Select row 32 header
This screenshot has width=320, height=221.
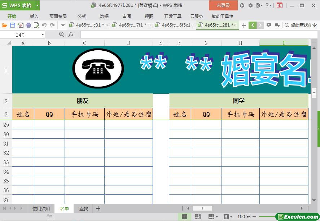pos(6,153)
